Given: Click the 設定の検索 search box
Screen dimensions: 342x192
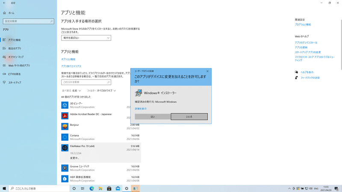Looking at the screenshot, I should (x=28, y=21).
